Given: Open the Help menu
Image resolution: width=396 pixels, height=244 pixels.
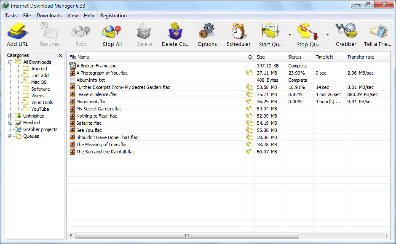Looking at the screenshot, I should 89,16.
